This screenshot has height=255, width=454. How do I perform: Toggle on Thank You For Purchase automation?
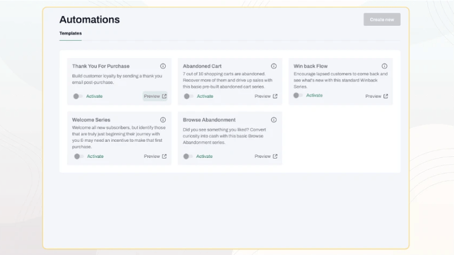click(77, 96)
